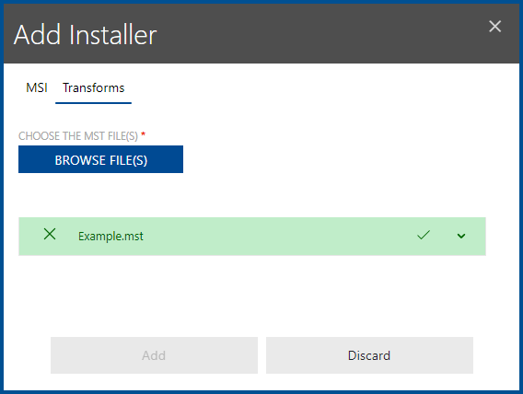523x394 pixels.
Task: Expand the Example.mst row details chevron
Action: (x=461, y=236)
